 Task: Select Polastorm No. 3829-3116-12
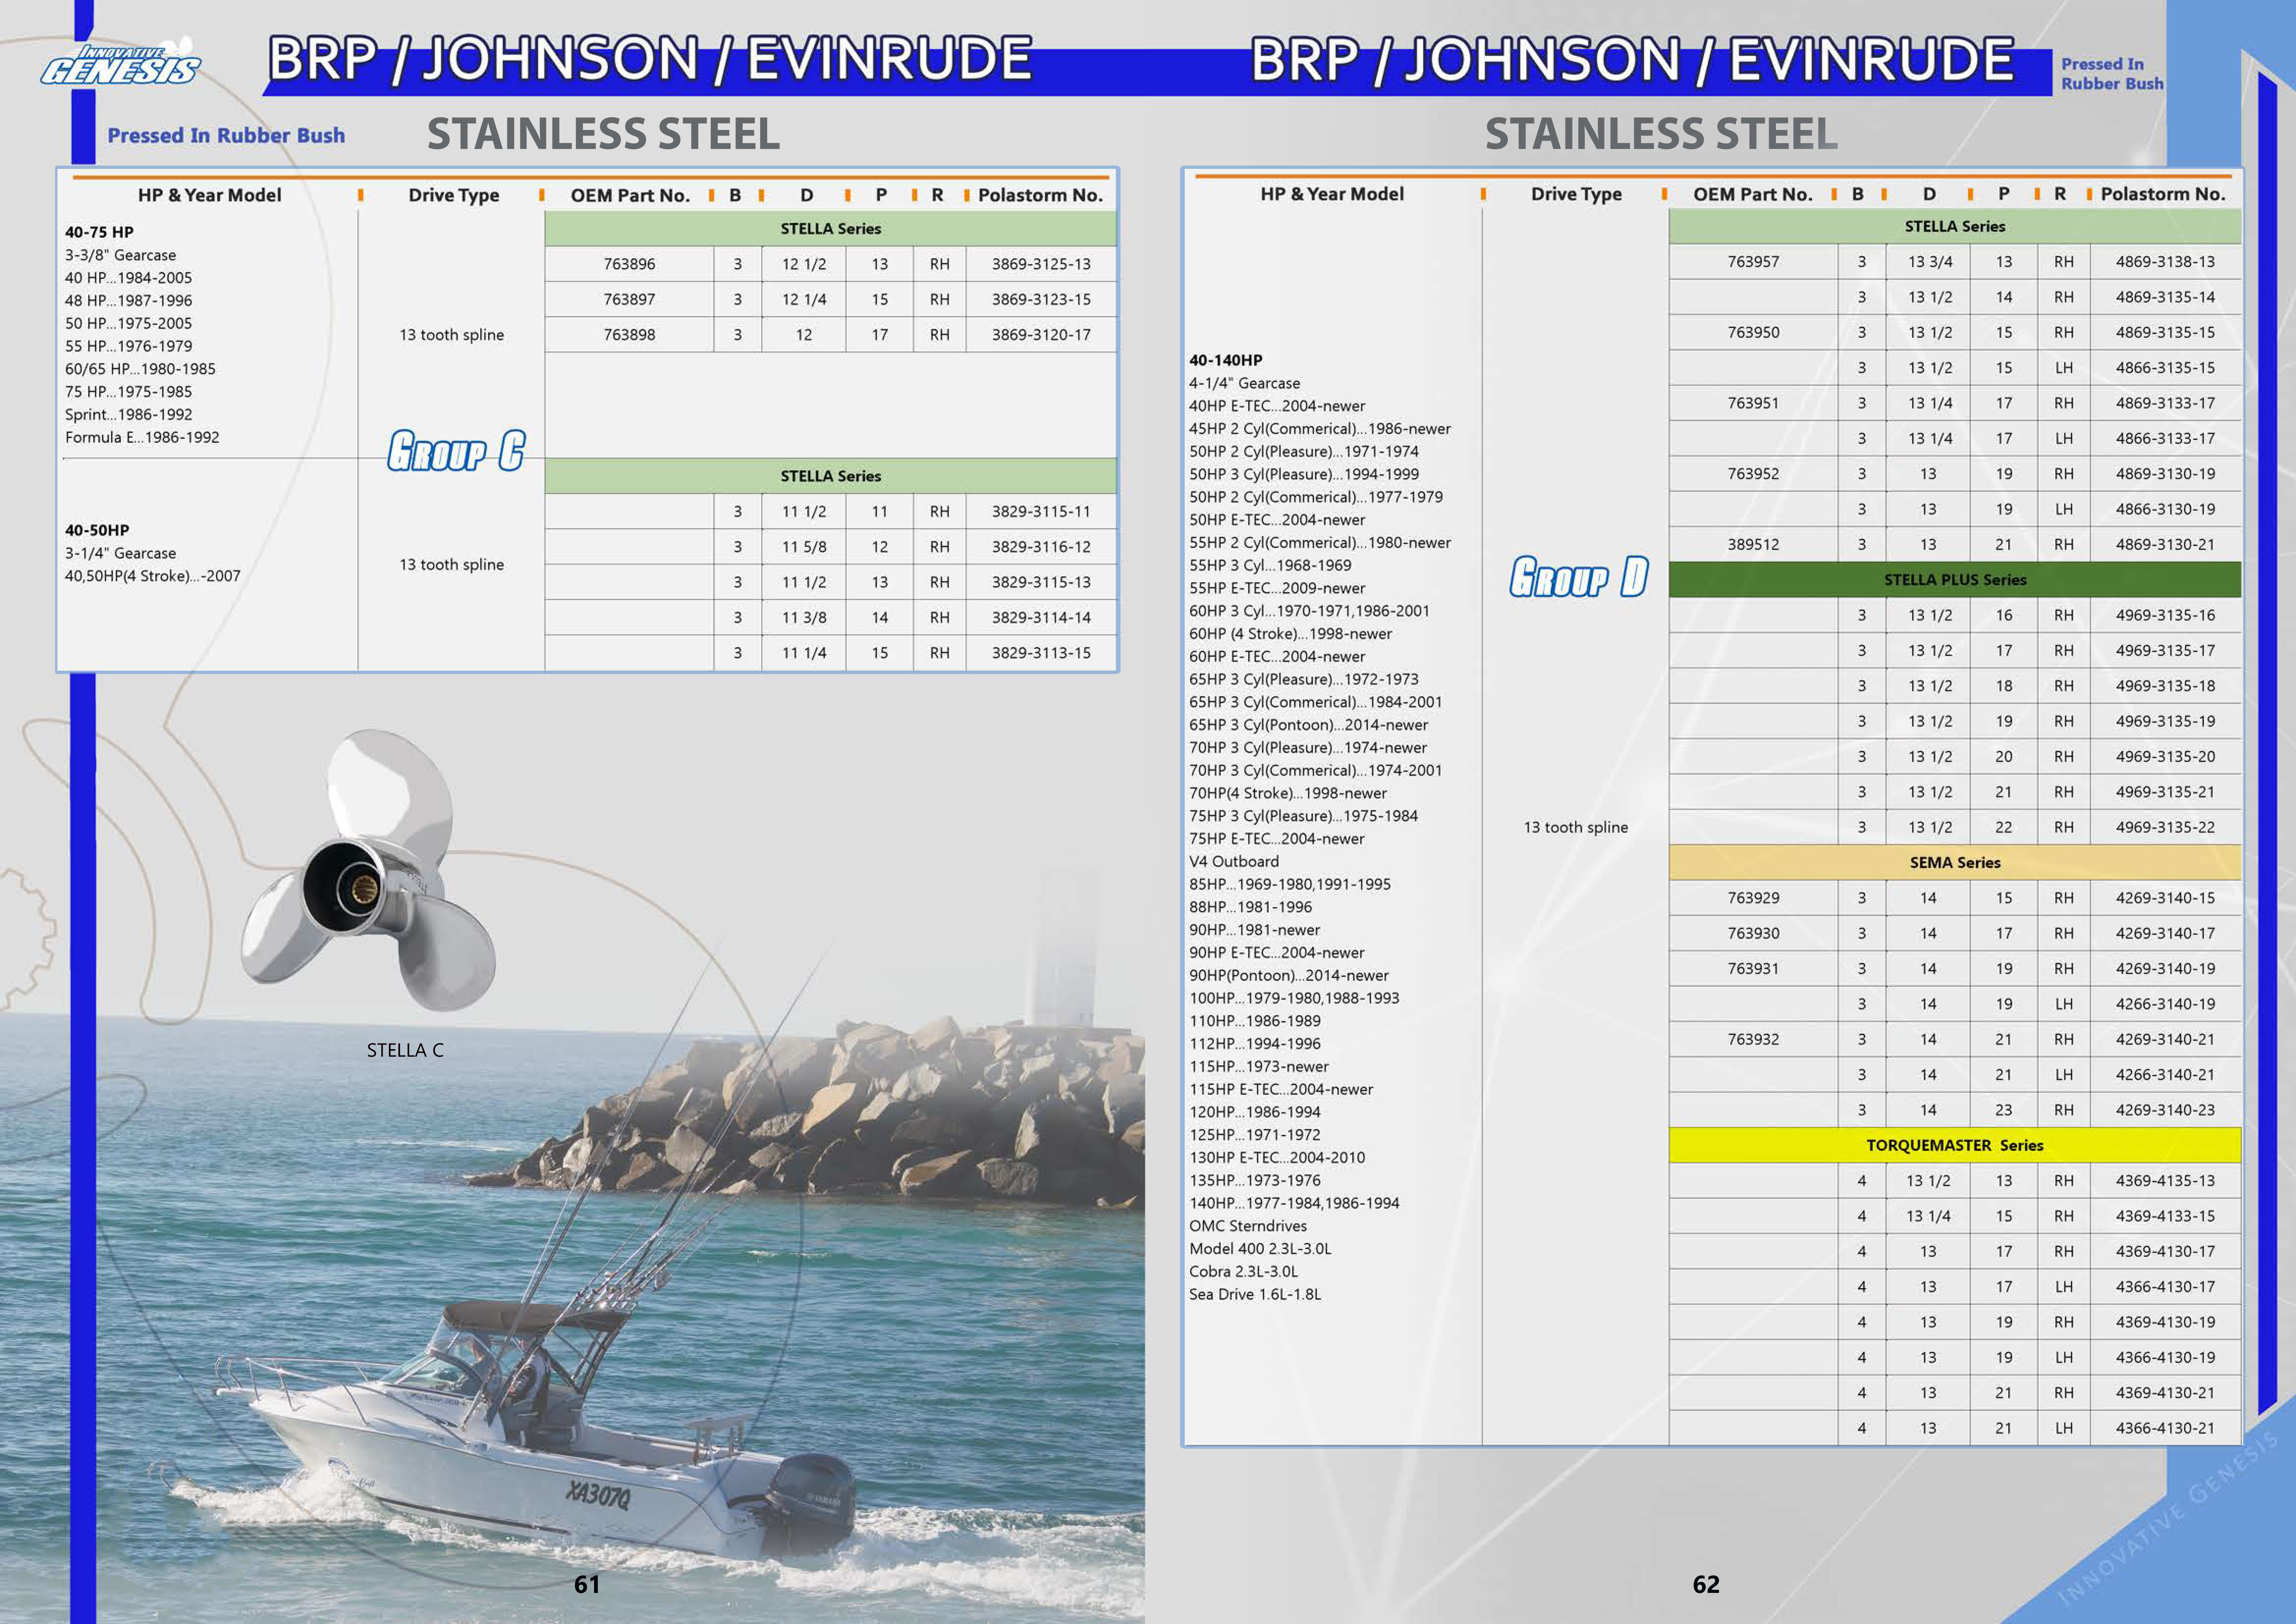(1041, 547)
